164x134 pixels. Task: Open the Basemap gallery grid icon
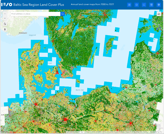coord(151,5)
